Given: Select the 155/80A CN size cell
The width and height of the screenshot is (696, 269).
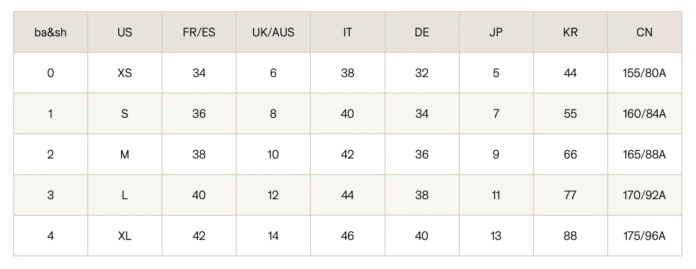Looking at the screenshot, I should [645, 73].
